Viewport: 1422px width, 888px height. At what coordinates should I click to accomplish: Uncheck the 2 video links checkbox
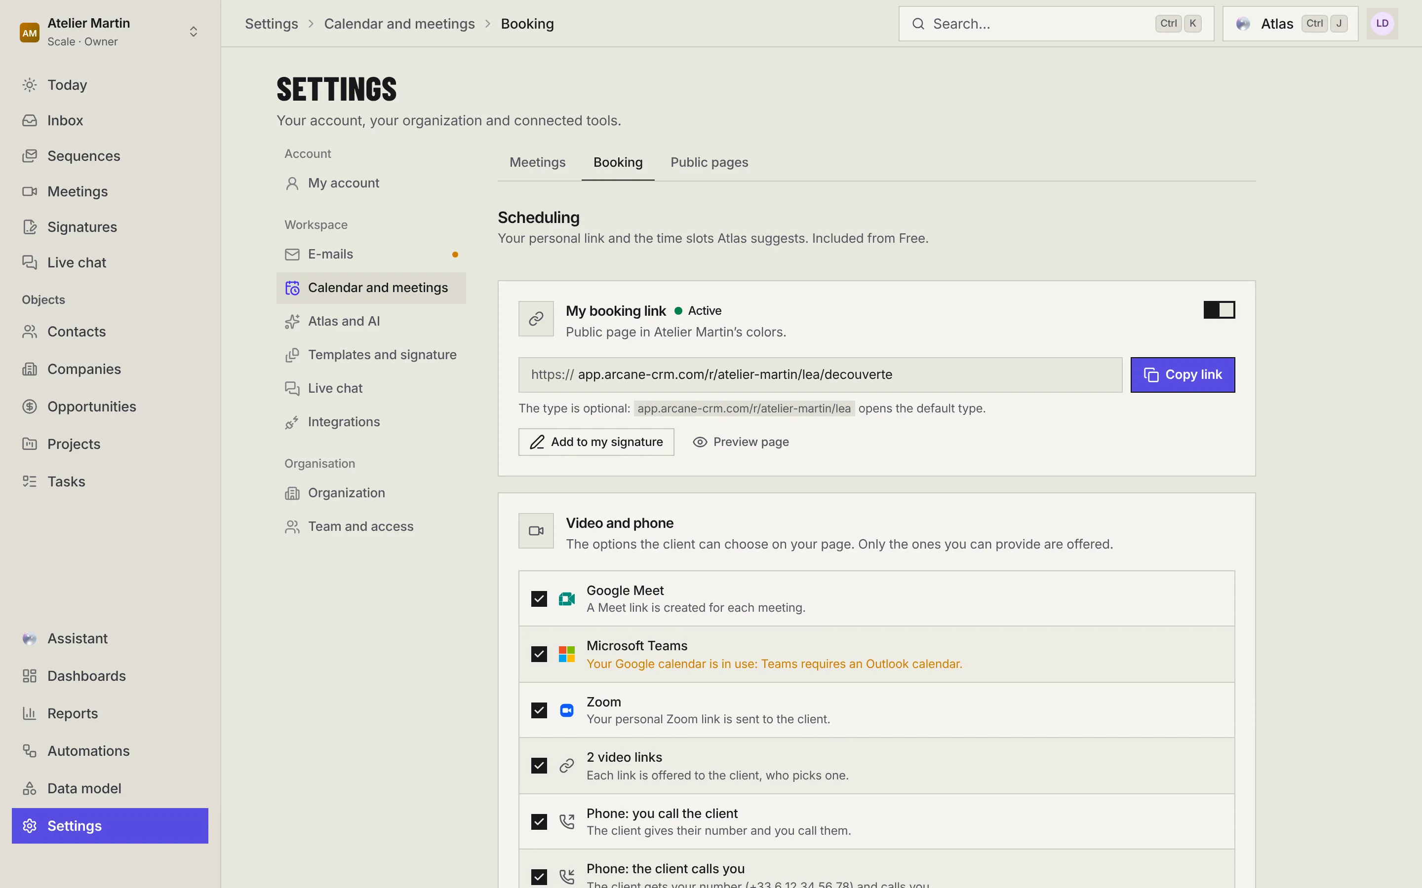click(539, 766)
